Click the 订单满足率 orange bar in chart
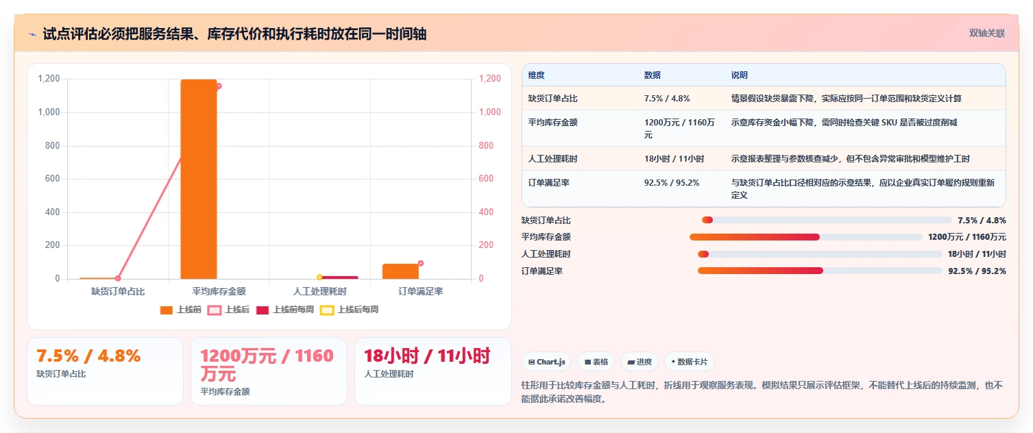The image size is (1033, 433). [x=400, y=271]
